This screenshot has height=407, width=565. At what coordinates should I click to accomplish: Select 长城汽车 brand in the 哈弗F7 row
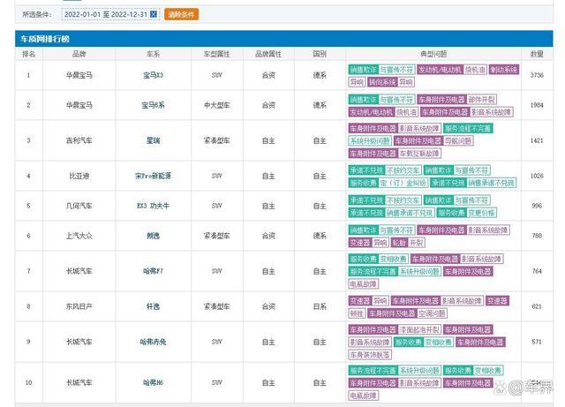79,271
